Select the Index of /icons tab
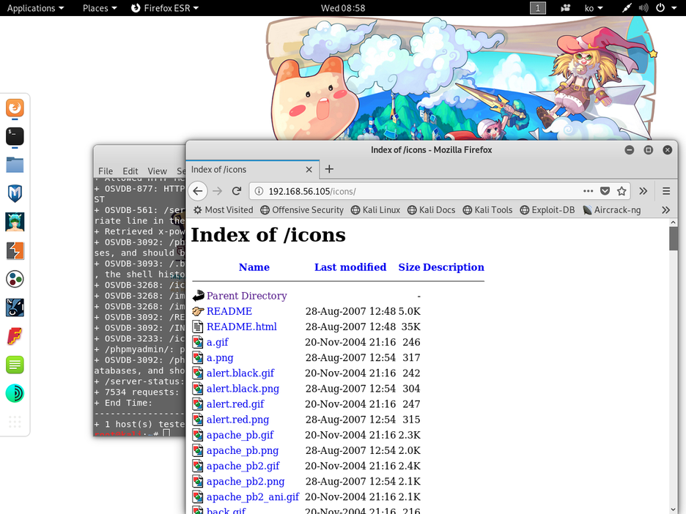This screenshot has height=514, width=686. (252, 170)
